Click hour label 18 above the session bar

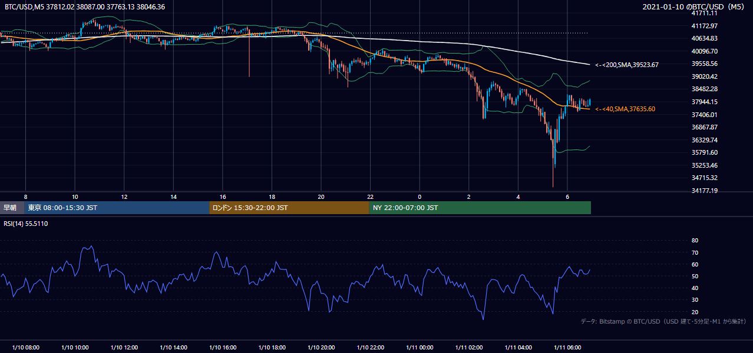coord(272,197)
